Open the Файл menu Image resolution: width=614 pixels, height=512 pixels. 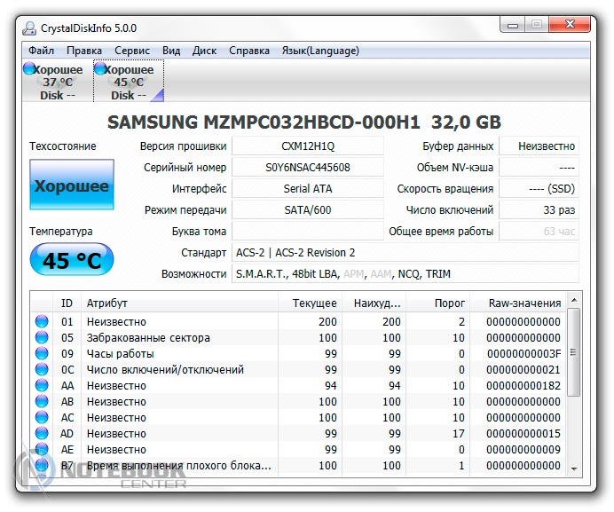[x=41, y=51]
